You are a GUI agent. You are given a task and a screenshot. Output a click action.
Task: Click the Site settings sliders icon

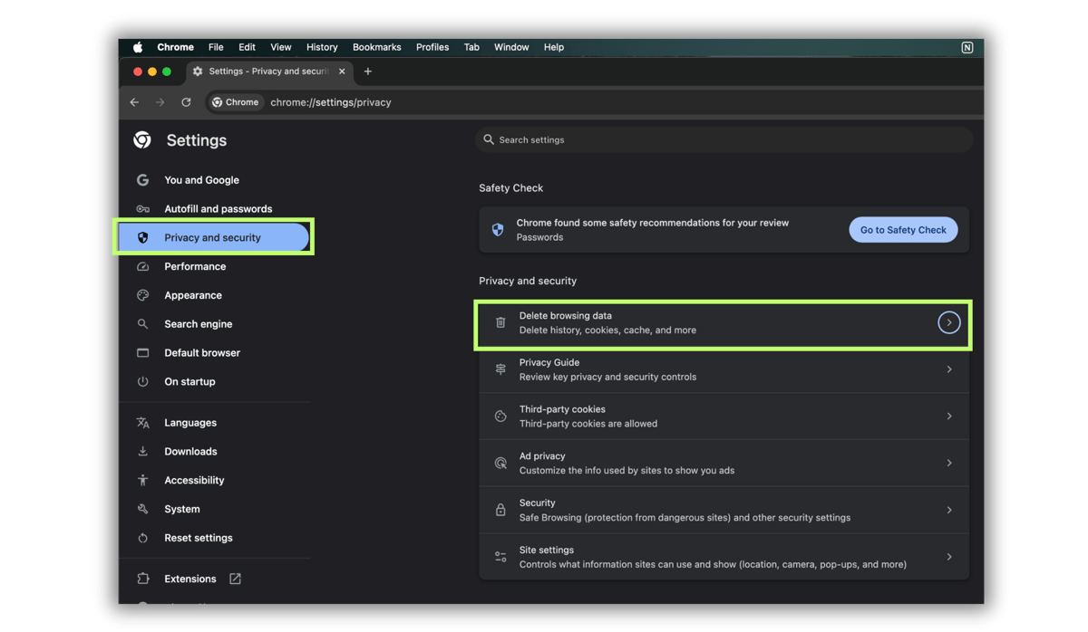500,557
